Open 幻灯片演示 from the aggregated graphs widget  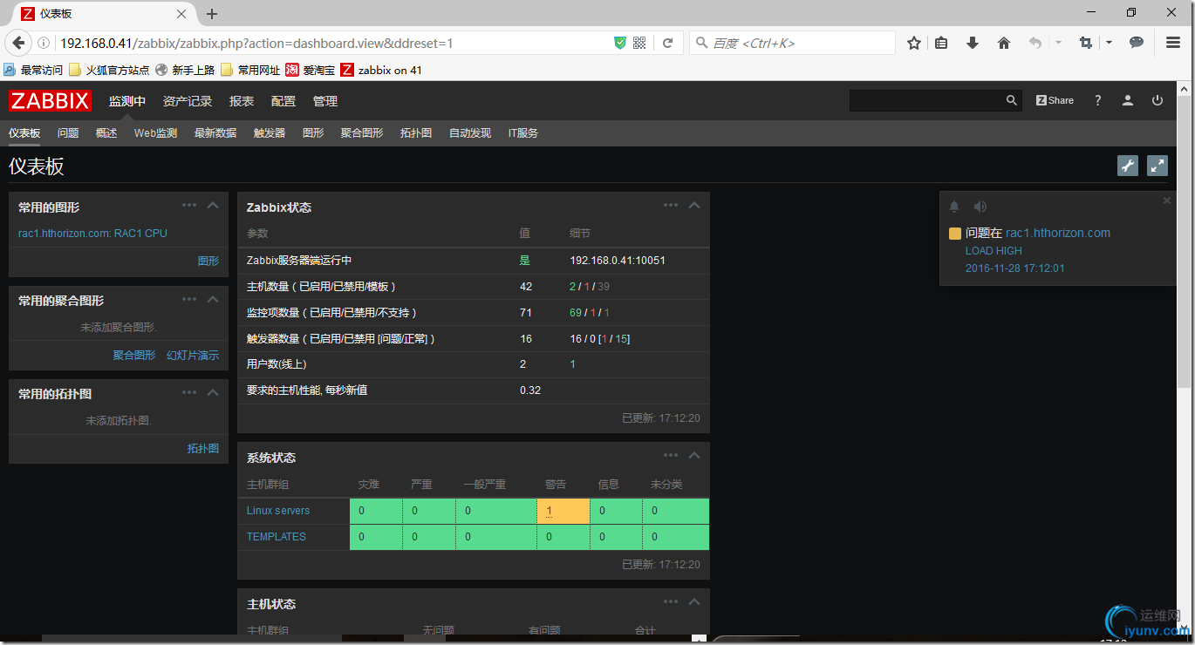pyautogui.click(x=192, y=355)
